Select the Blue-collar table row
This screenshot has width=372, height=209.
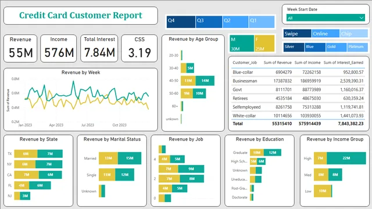pyautogui.click(x=298, y=72)
